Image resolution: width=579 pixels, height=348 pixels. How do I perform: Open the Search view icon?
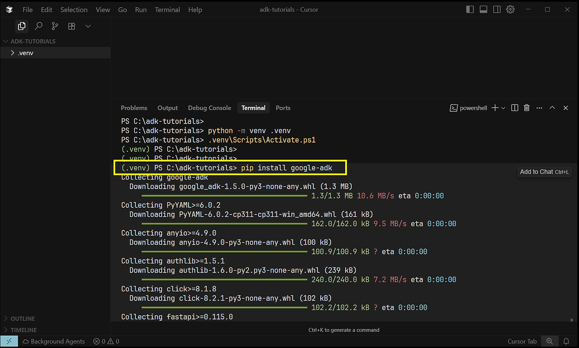(x=38, y=26)
